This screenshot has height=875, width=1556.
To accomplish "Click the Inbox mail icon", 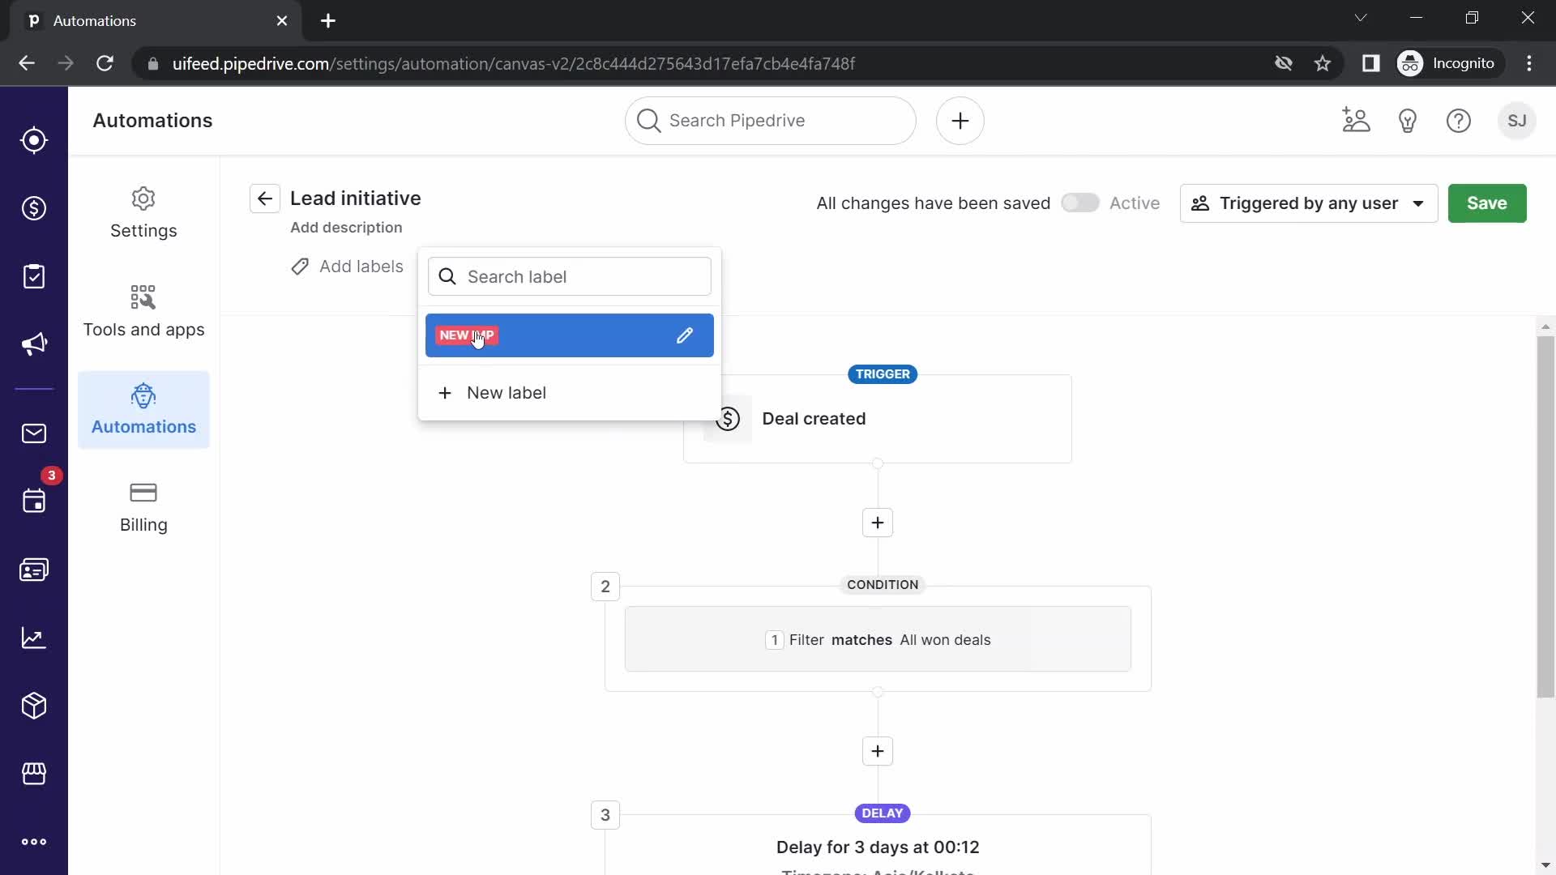I will click(x=32, y=433).
